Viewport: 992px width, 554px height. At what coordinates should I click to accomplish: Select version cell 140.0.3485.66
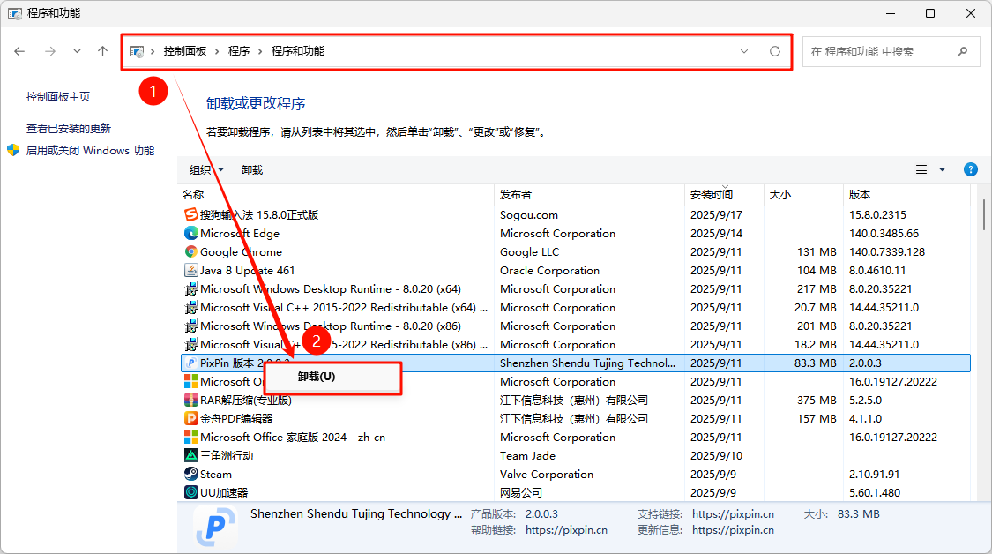point(884,233)
